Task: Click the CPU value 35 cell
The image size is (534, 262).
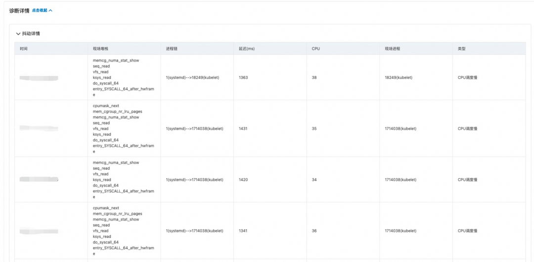Action: [343, 128]
